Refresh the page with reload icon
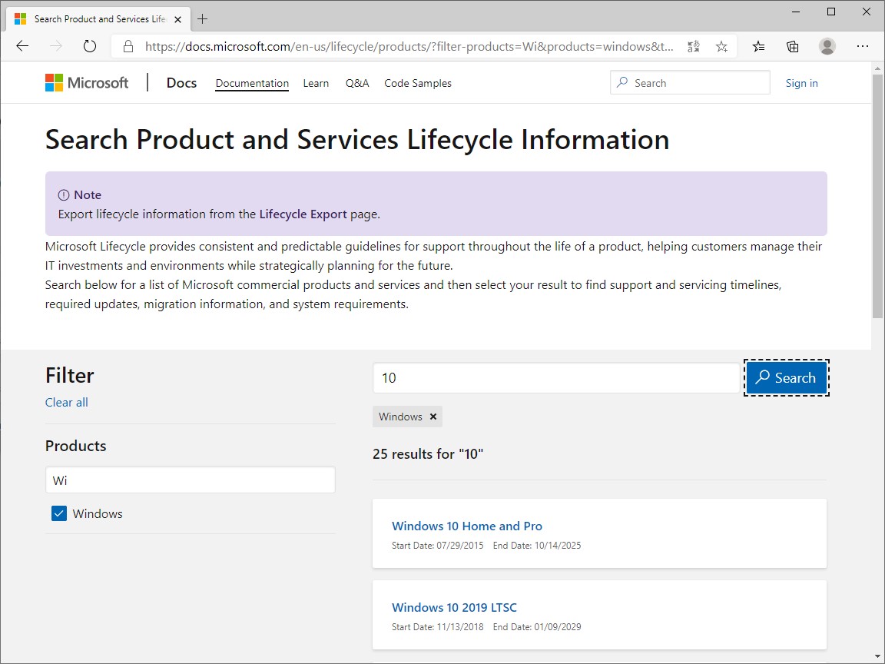885x664 pixels. pos(90,46)
